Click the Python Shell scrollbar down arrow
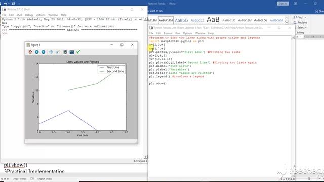 (146, 157)
